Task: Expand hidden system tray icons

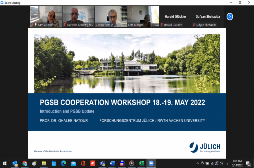Action: [198, 163]
